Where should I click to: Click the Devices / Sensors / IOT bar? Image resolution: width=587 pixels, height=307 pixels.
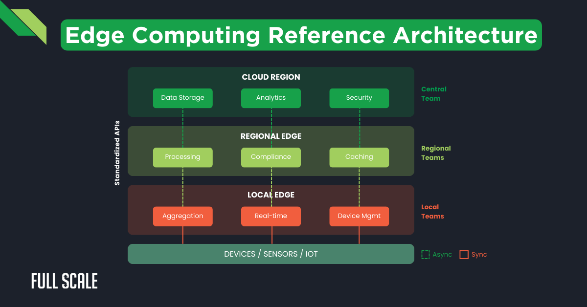tap(271, 254)
